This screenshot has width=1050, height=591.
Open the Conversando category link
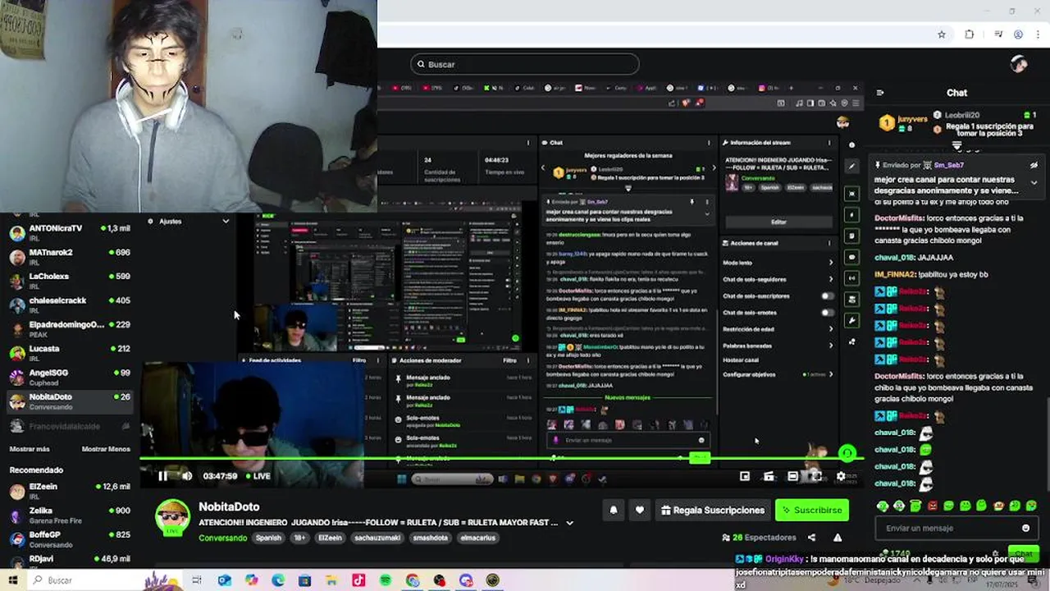[x=222, y=538]
